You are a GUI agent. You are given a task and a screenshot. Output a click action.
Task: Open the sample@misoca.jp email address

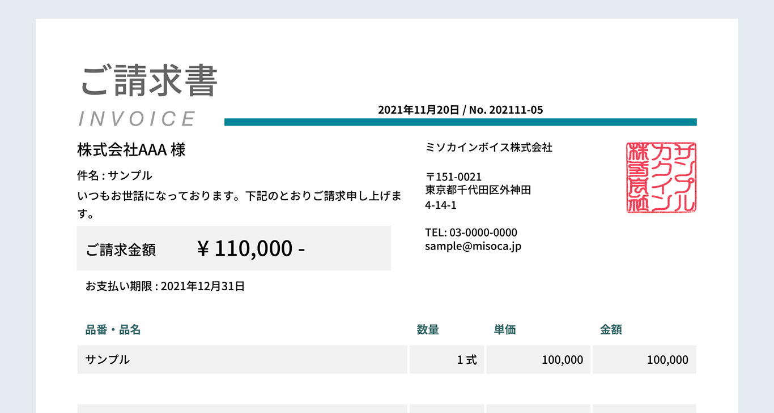(473, 246)
